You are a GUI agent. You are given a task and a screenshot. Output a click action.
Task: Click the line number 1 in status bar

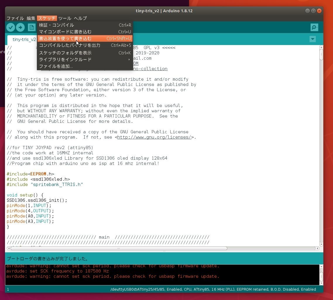[8, 289]
